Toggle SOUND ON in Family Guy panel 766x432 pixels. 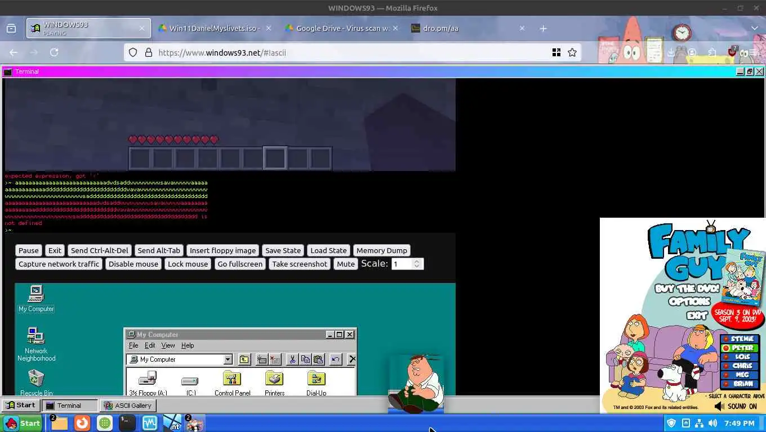(x=736, y=406)
